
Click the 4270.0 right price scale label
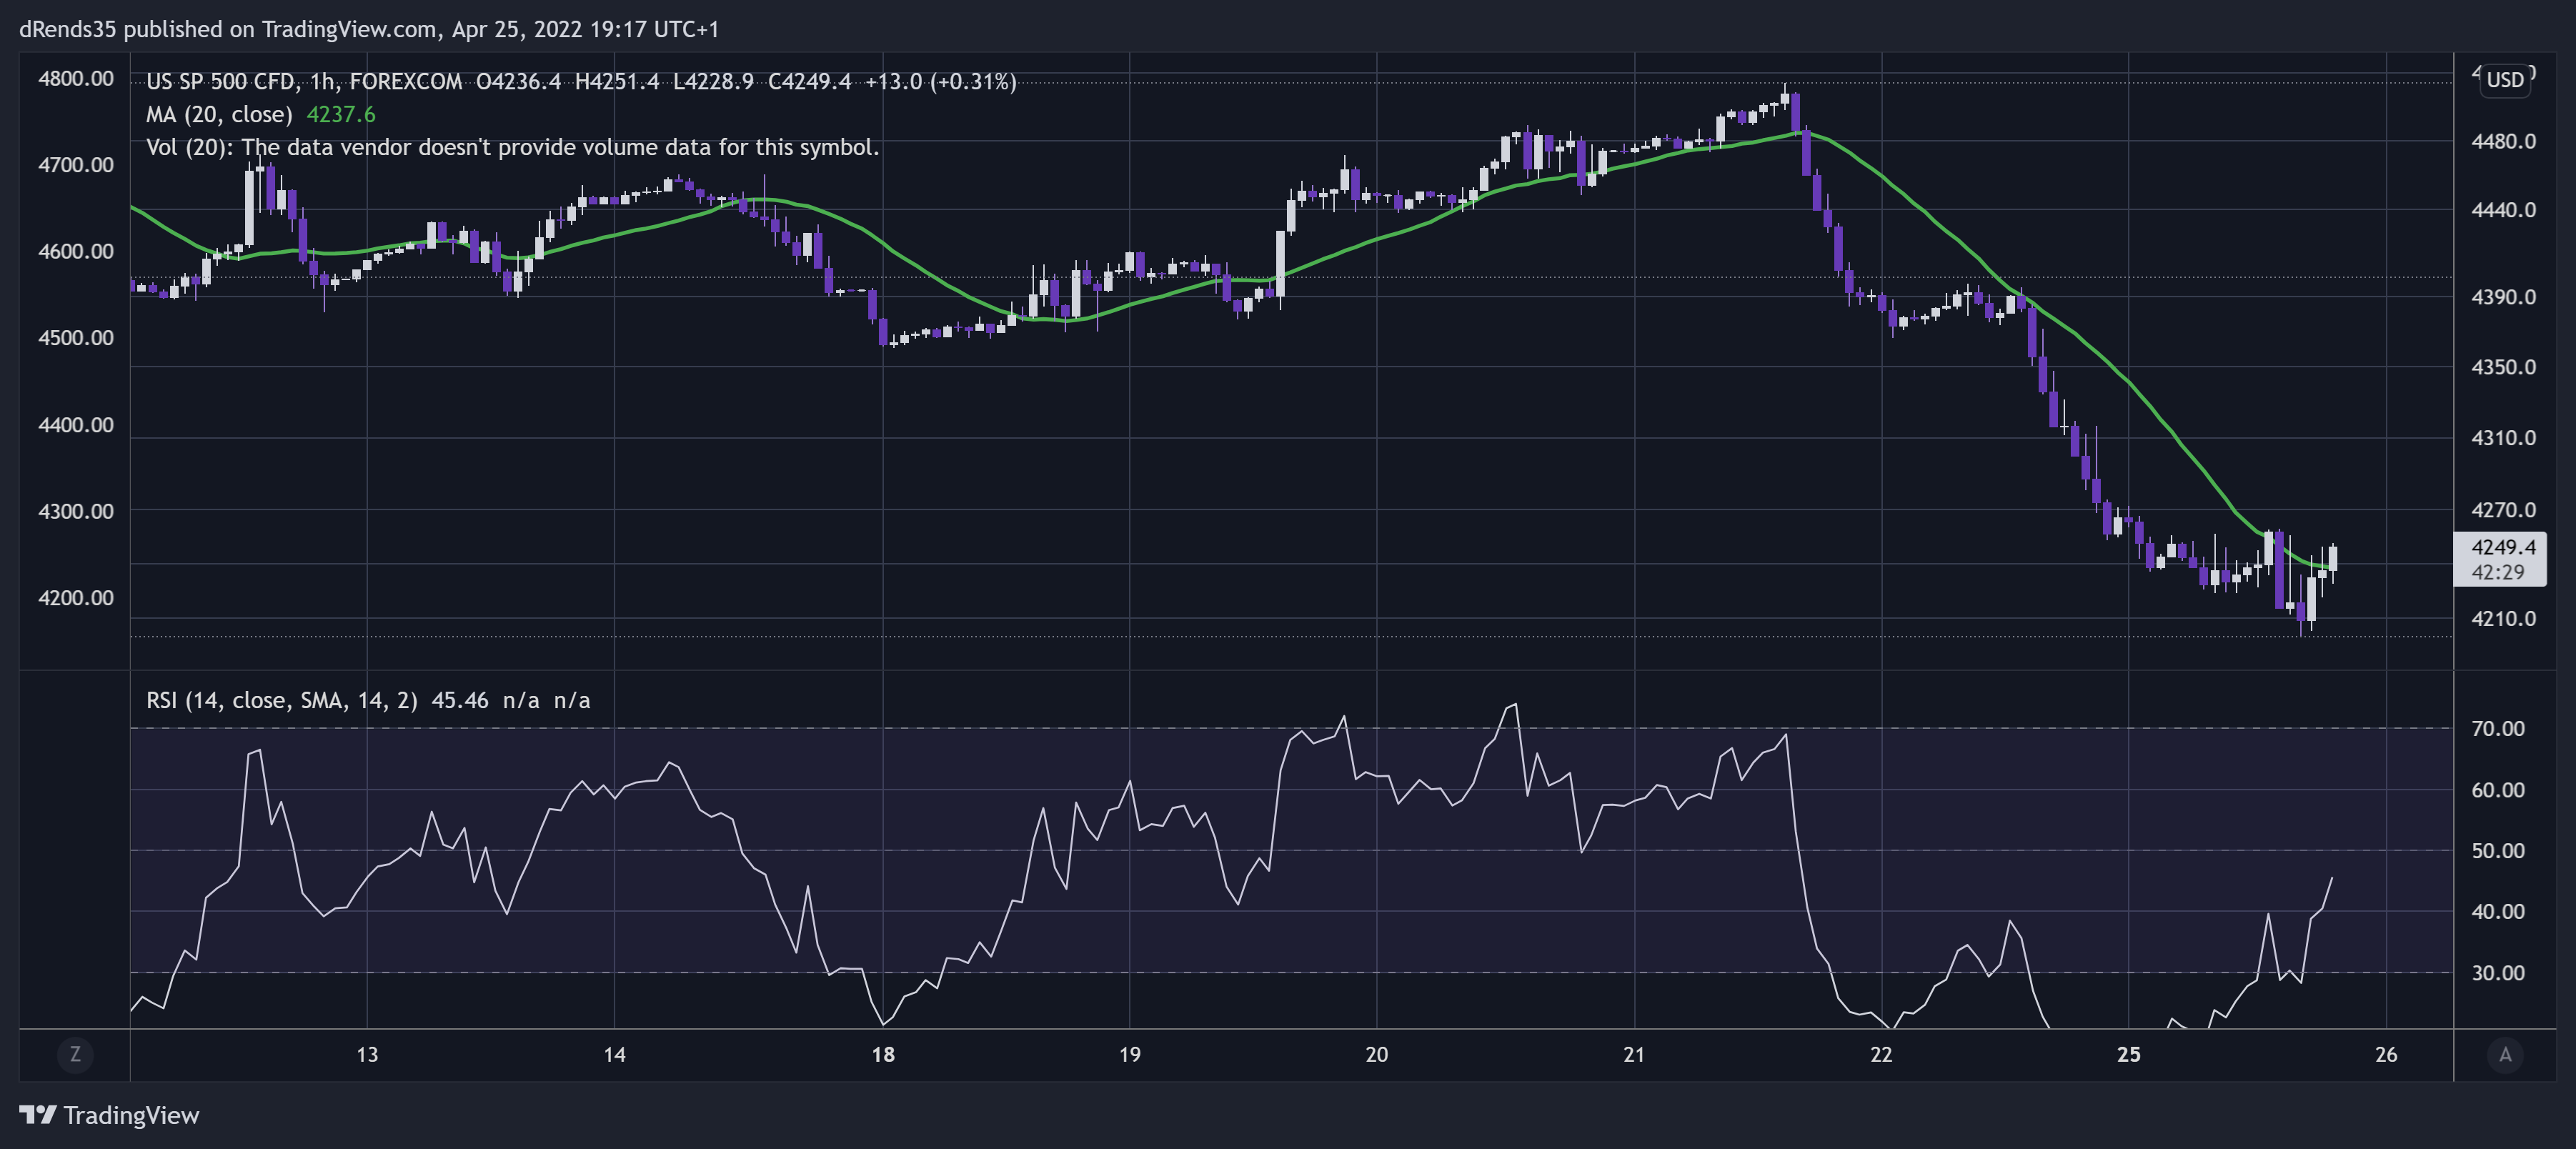(x=2503, y=510)
